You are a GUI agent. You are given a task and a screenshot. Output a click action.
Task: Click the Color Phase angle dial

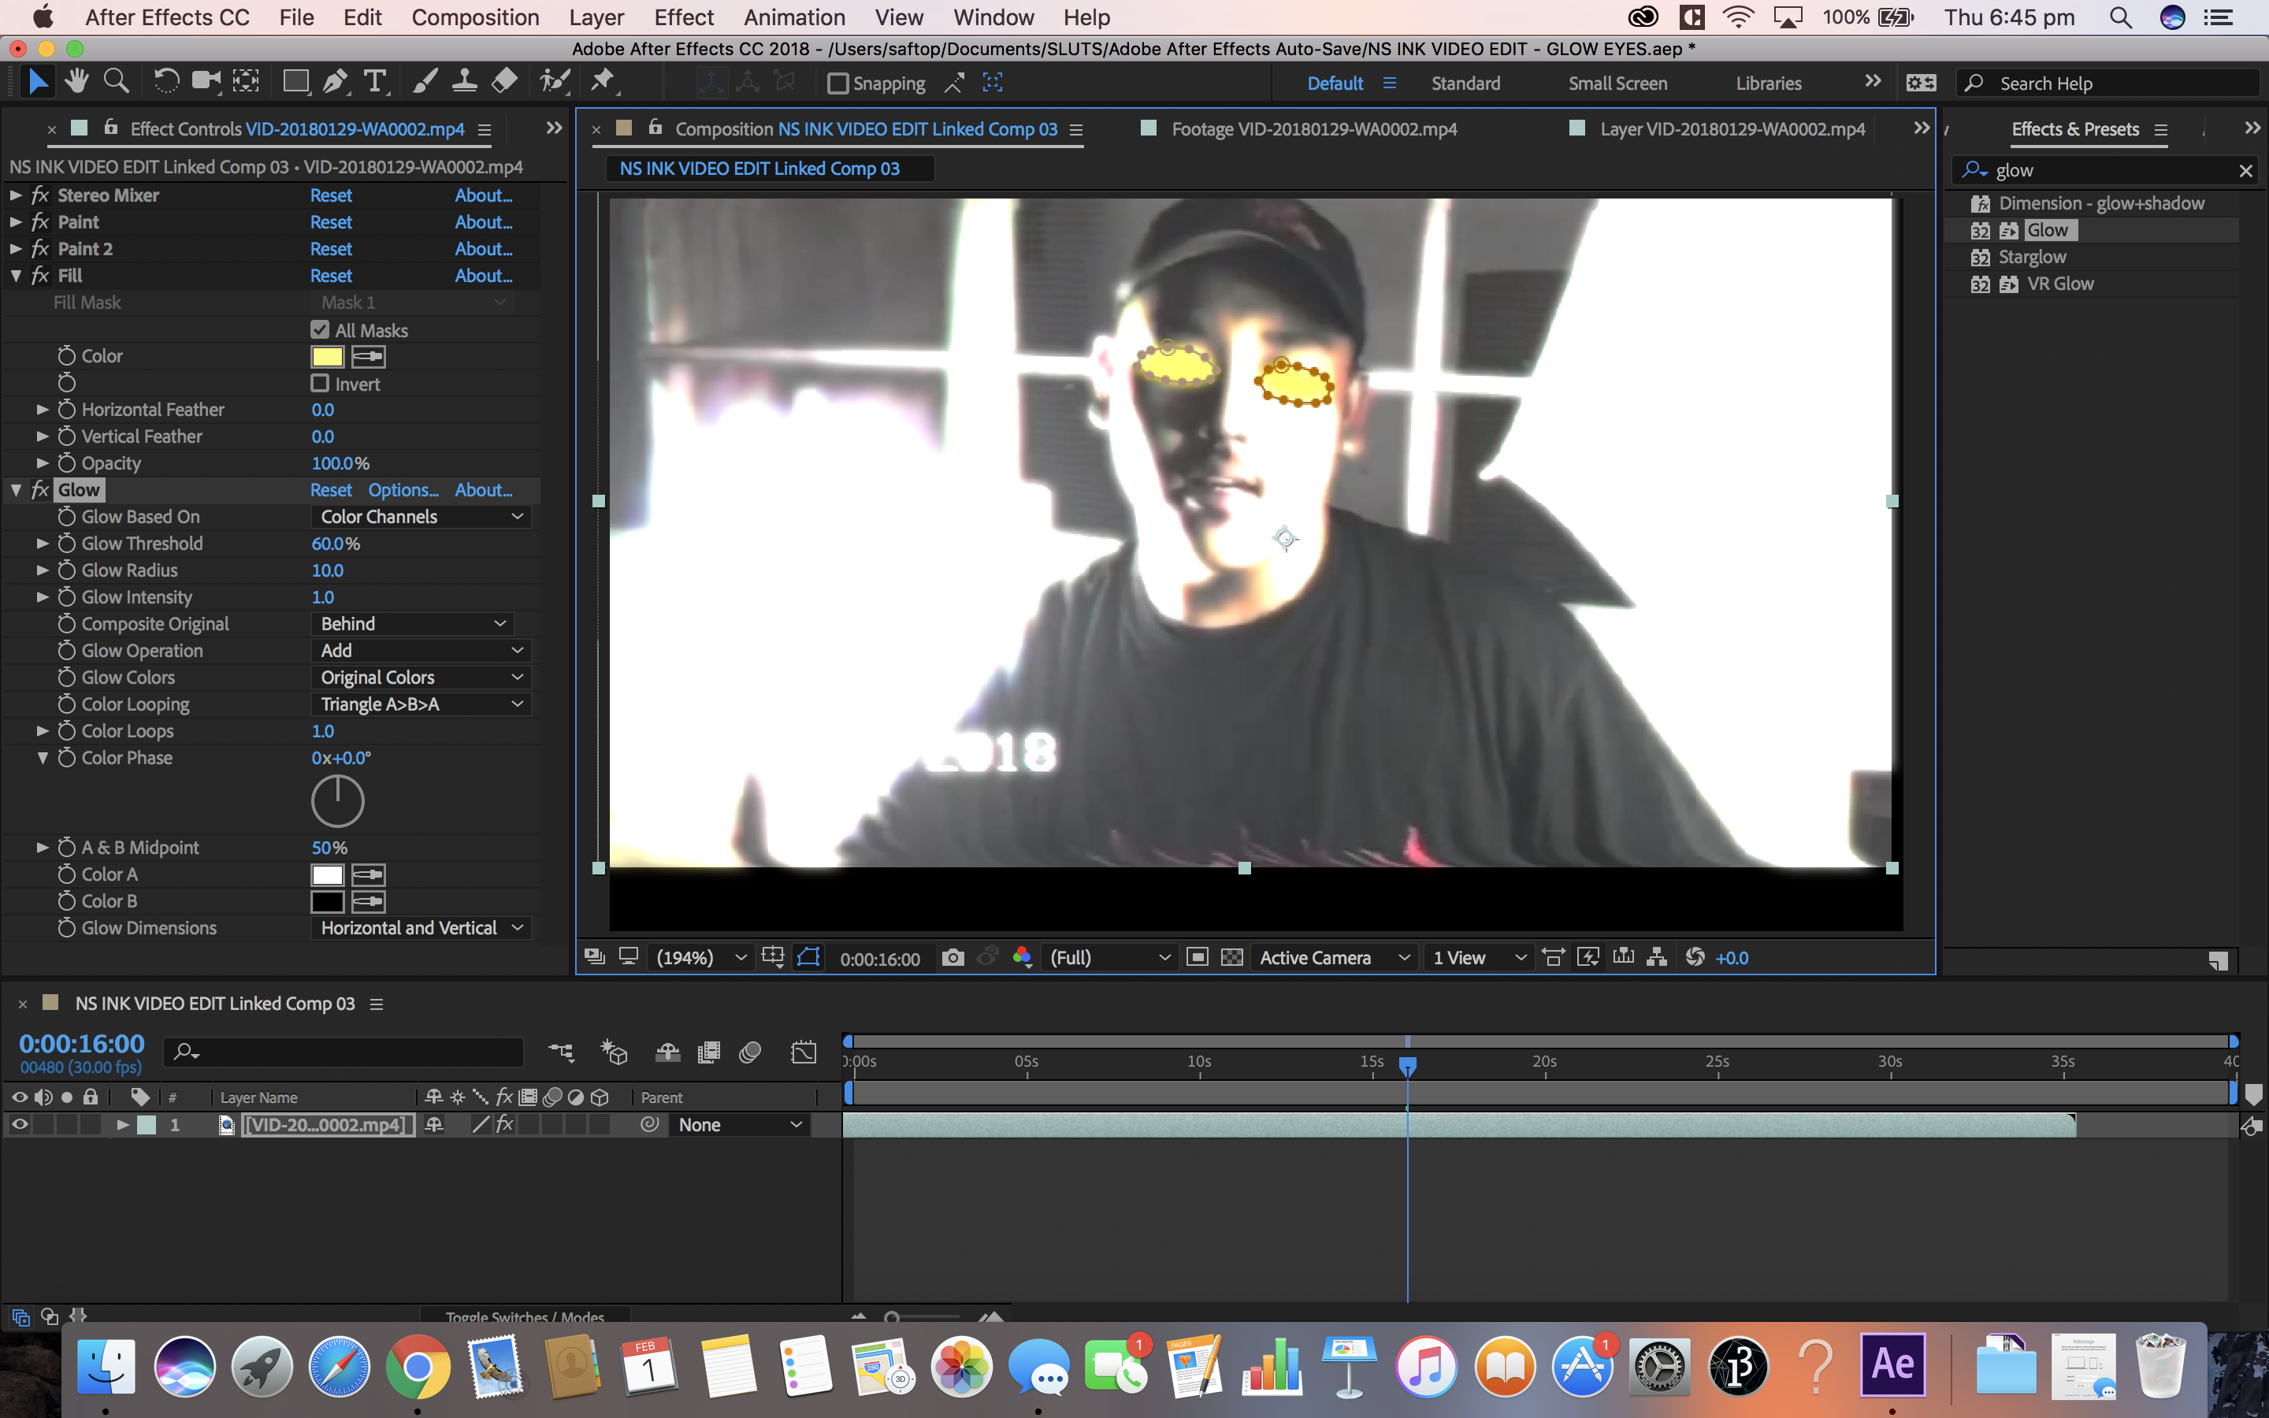(337, 802)
